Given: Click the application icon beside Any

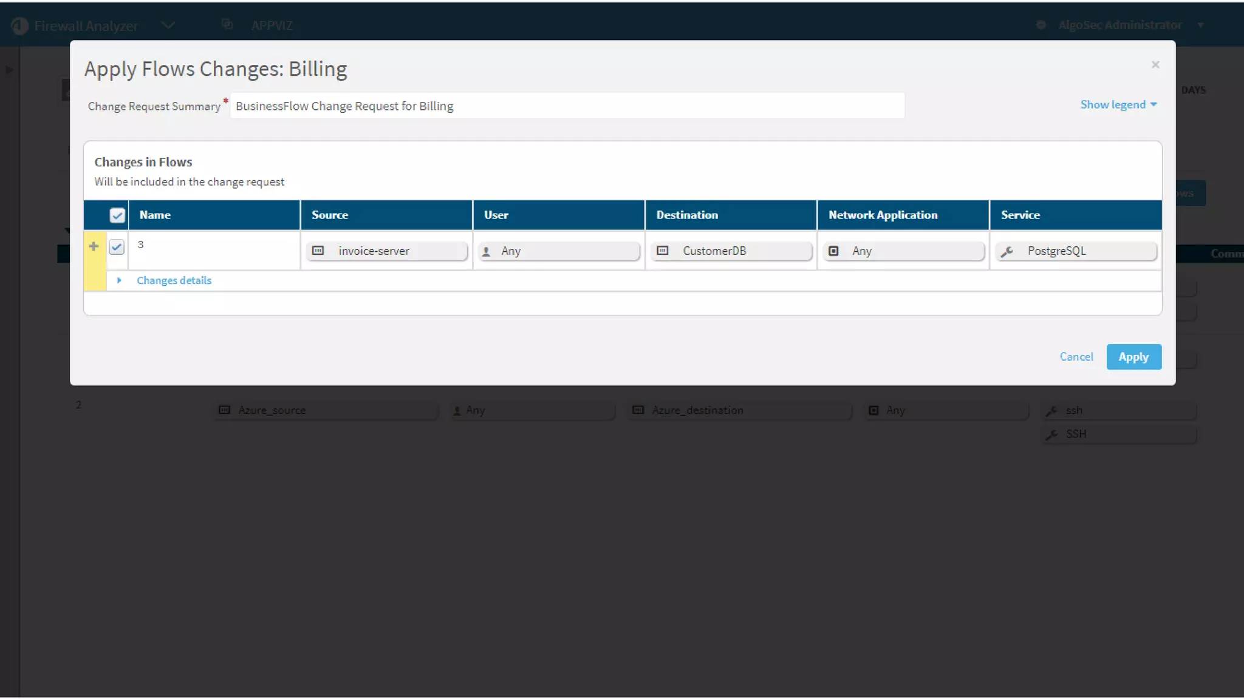Looking at the screenshot, I should point(834,251).
